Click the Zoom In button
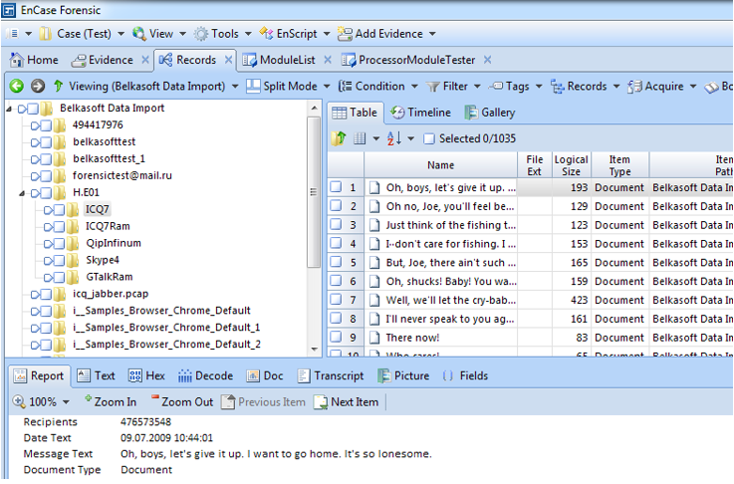Image resolution: width=734 pixels, height=484 pixels. point(111,402)
